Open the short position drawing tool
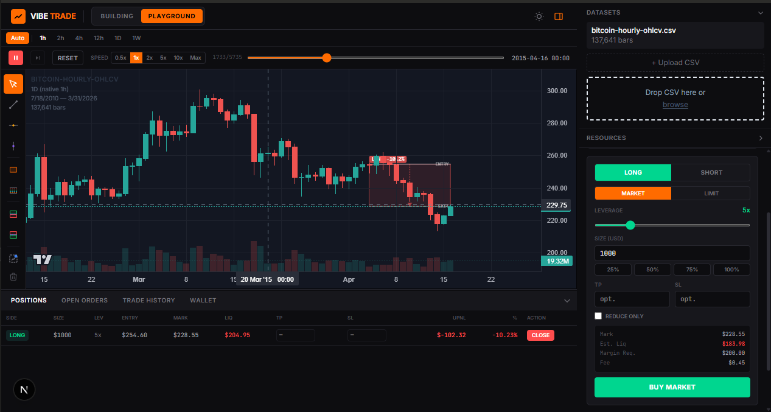This screenshot has width=771, height=412. coord(13,235)
